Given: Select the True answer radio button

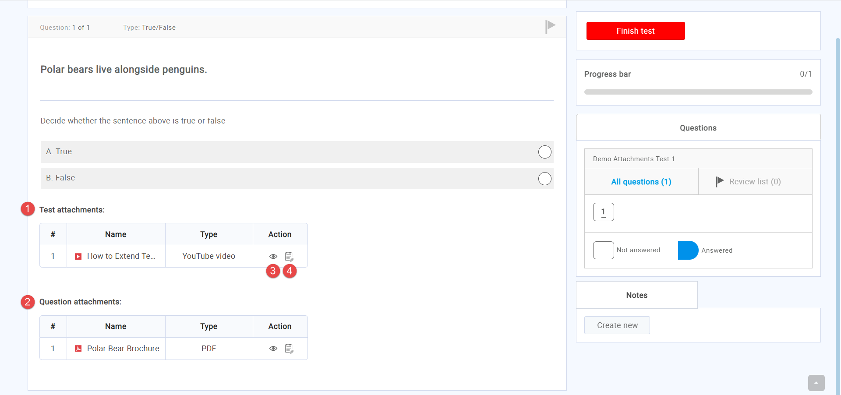Looking at the screenshot, I should (x=544, y=152).
